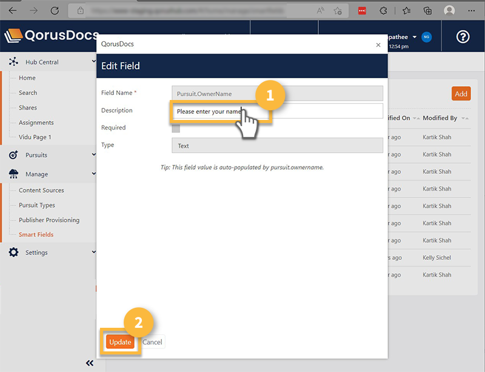Select Smart Fields in the sidebar
The width and height of the screenshot is (485, 372).
(36, 234)
